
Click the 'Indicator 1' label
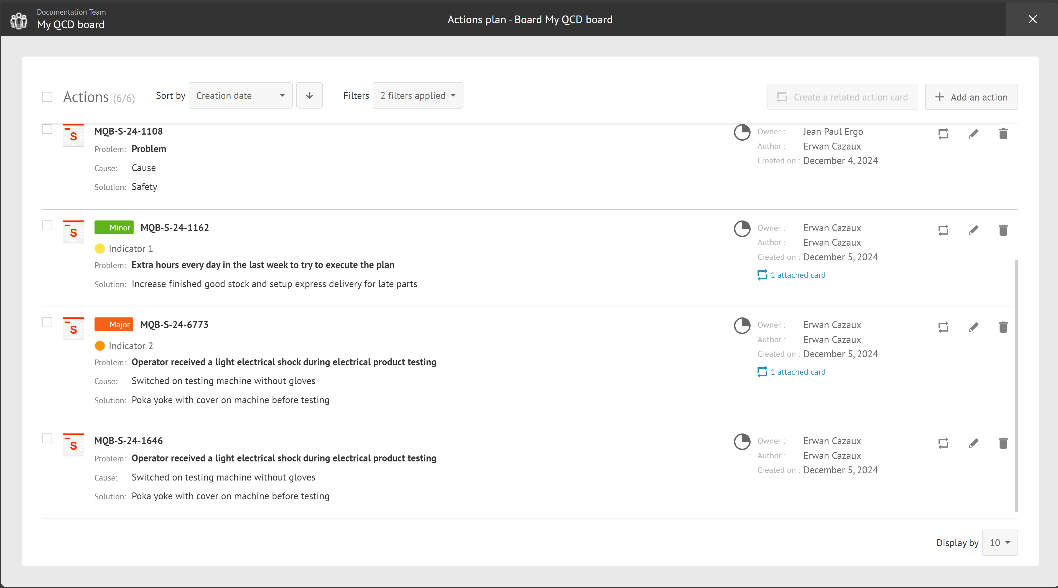(x=131, y=249)
